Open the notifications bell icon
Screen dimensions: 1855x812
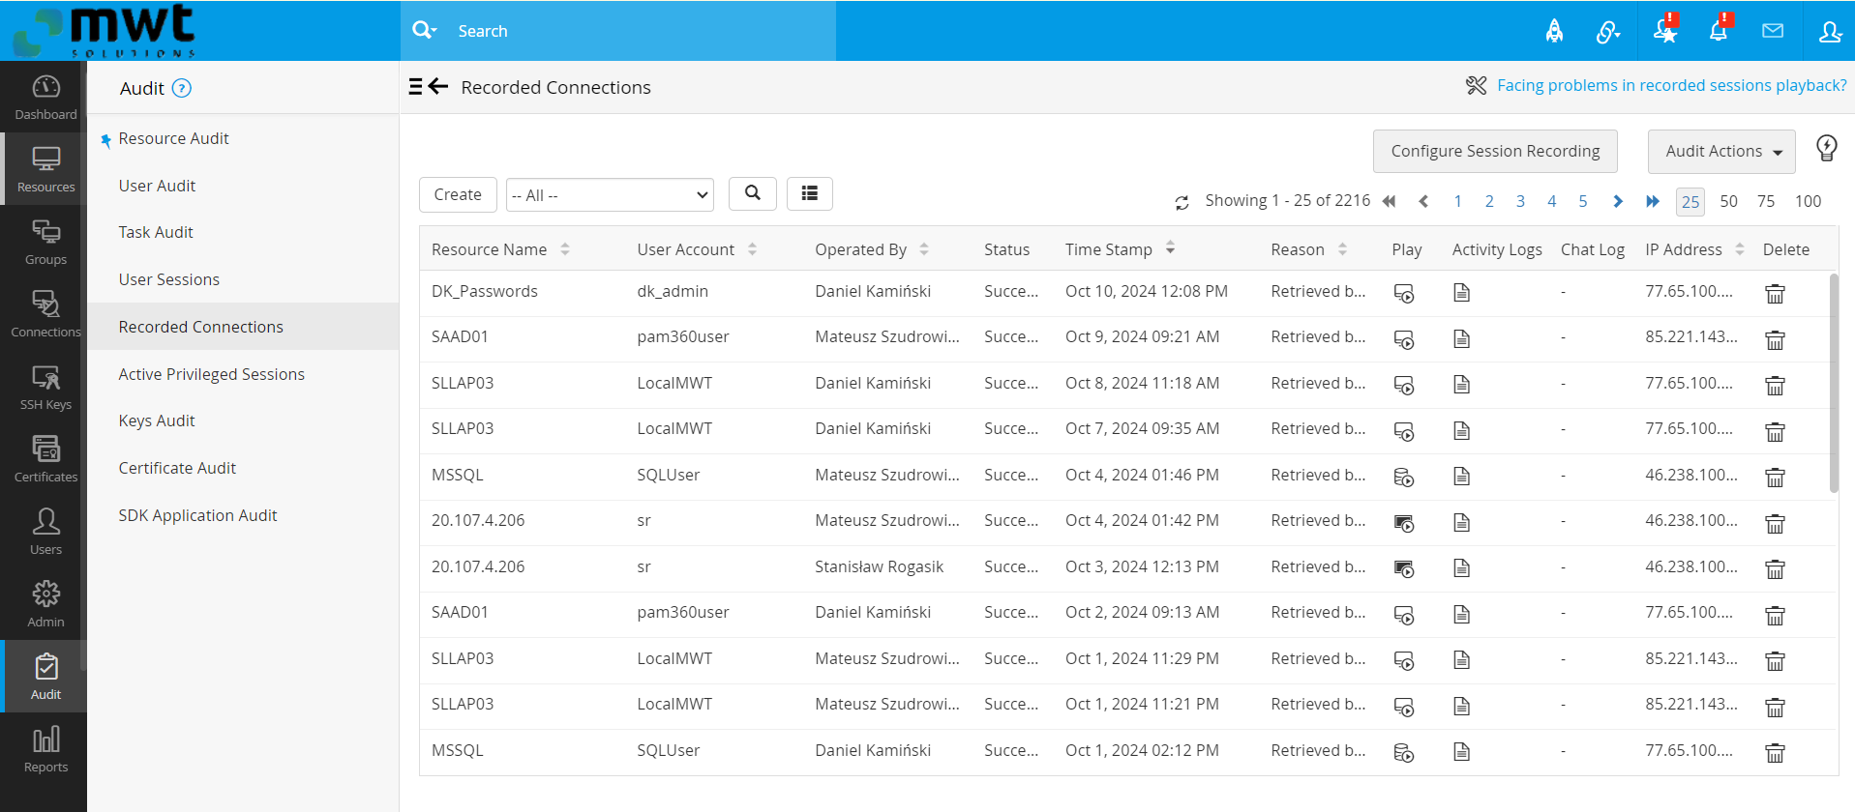tap(1718, 31)
